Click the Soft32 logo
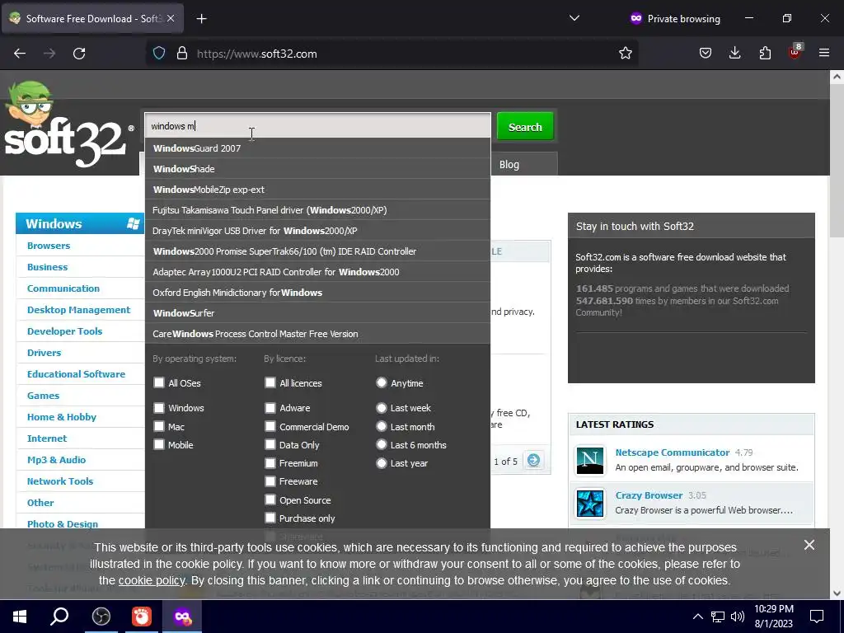844x633 pixels. [69, 125]
